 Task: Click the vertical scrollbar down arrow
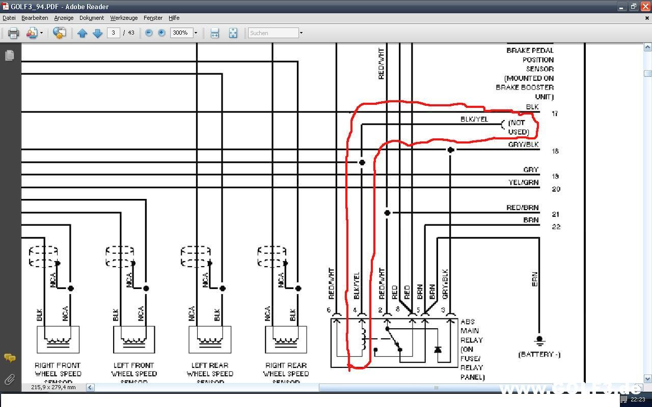pos(647,379)
